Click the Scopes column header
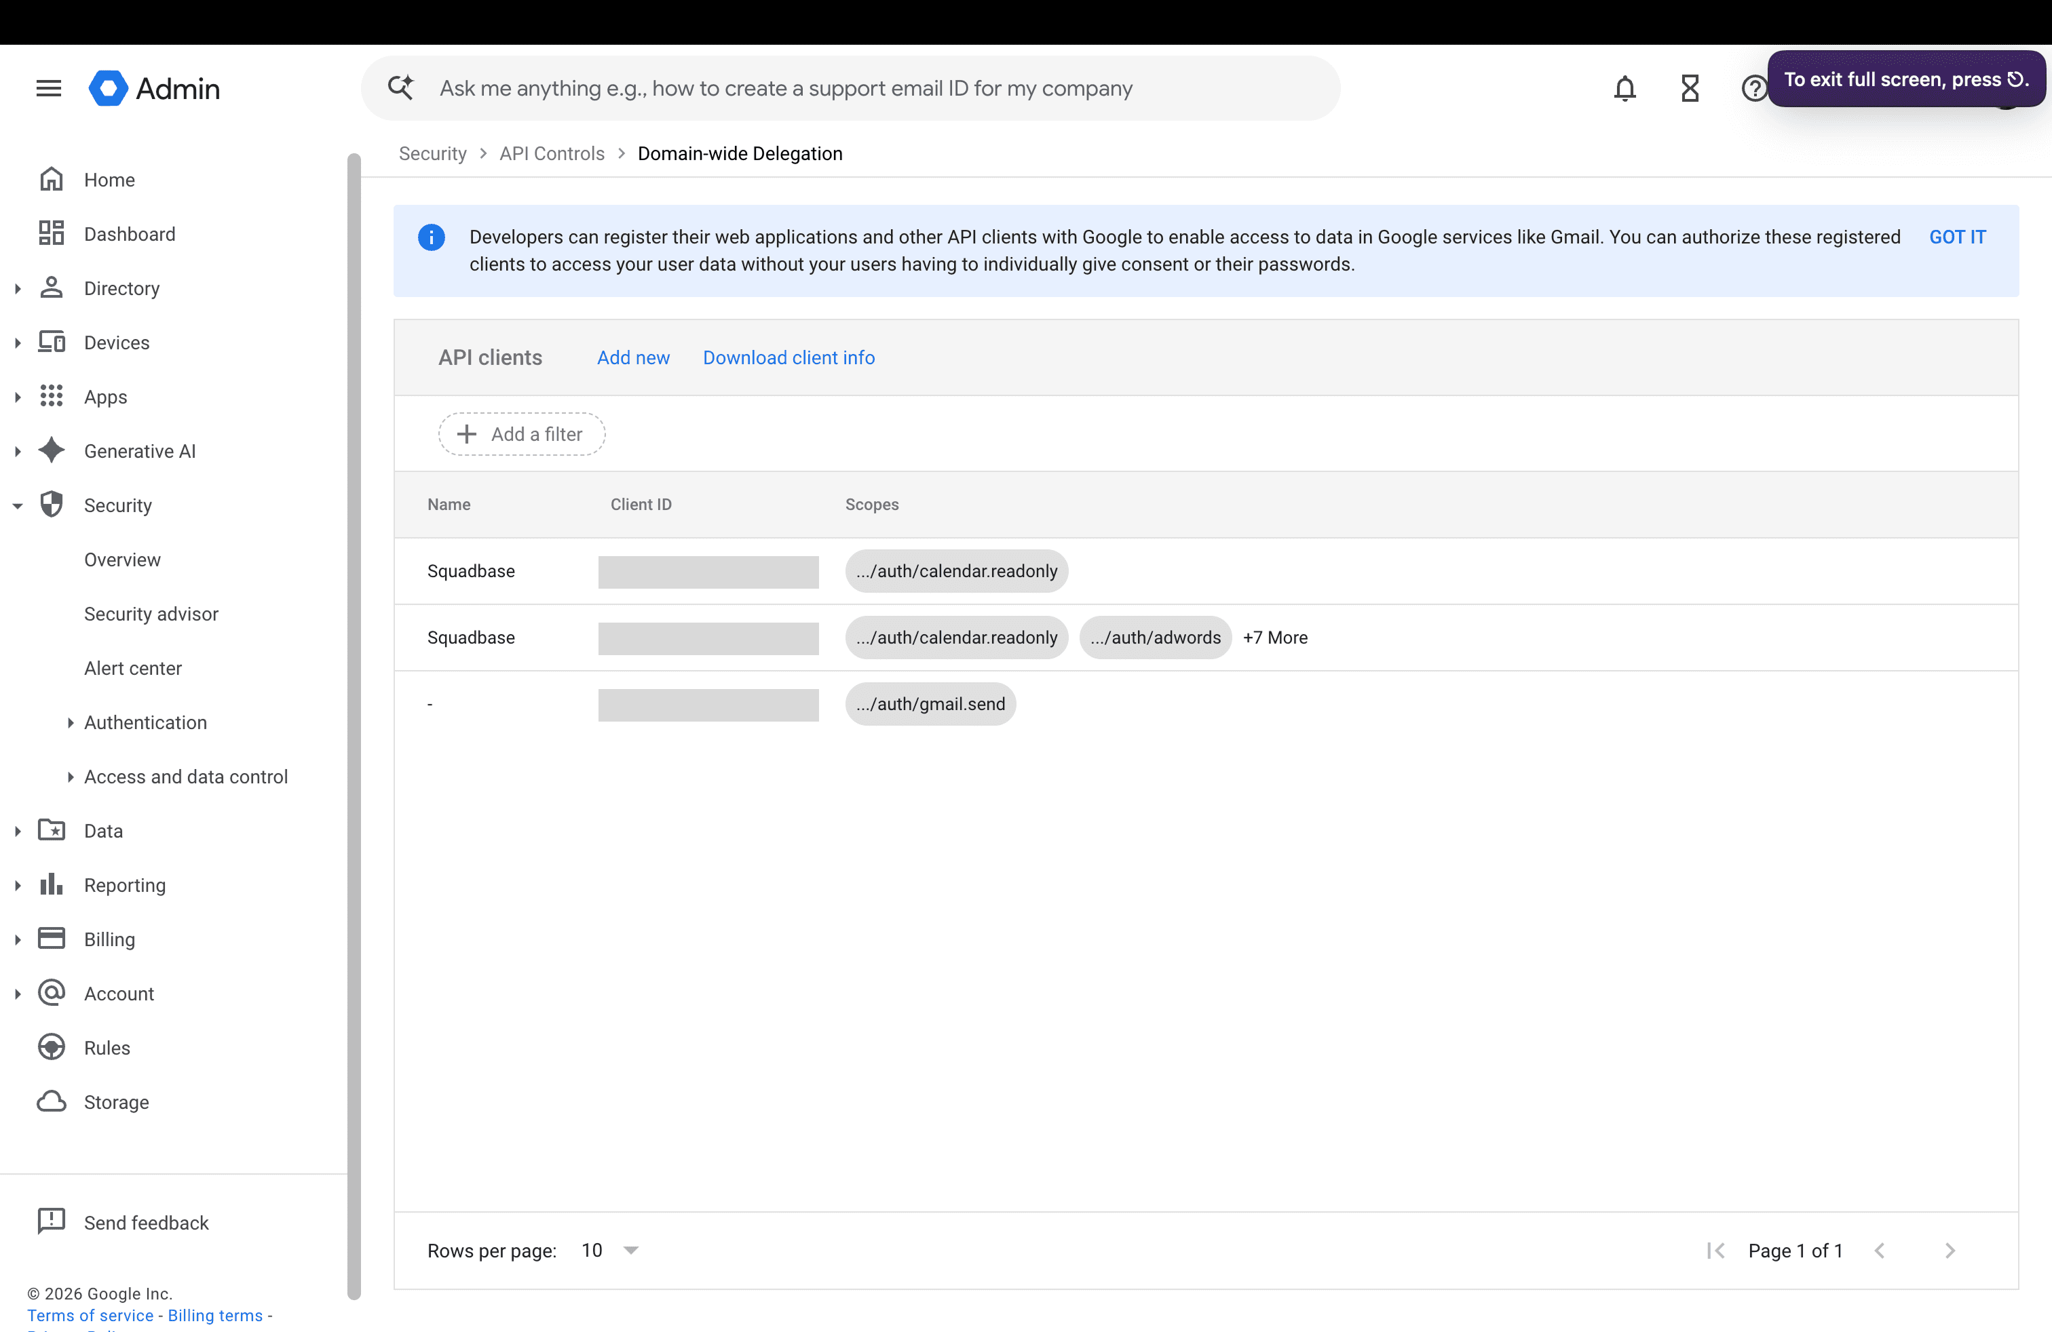The height and width of the screenshot is (1332, 2052). tap(872, 504)
